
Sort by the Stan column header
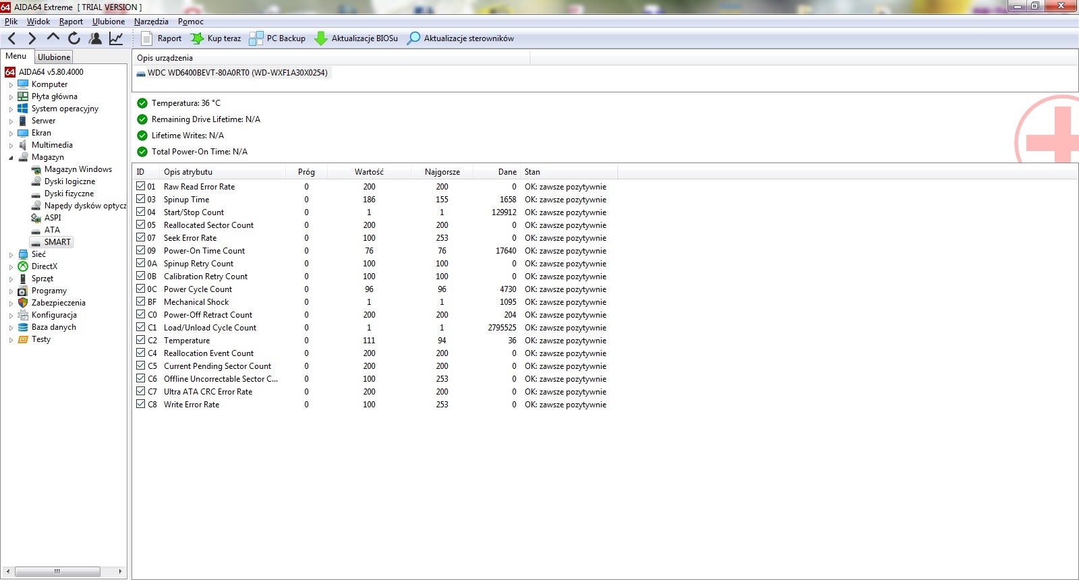click(569, 172)
